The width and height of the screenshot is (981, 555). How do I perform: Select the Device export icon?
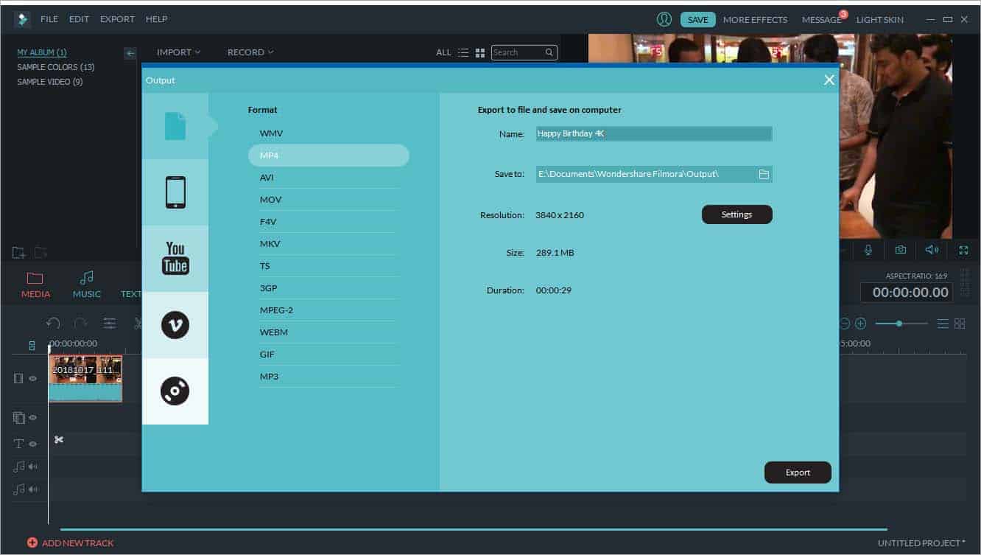(x=175, y=192)
